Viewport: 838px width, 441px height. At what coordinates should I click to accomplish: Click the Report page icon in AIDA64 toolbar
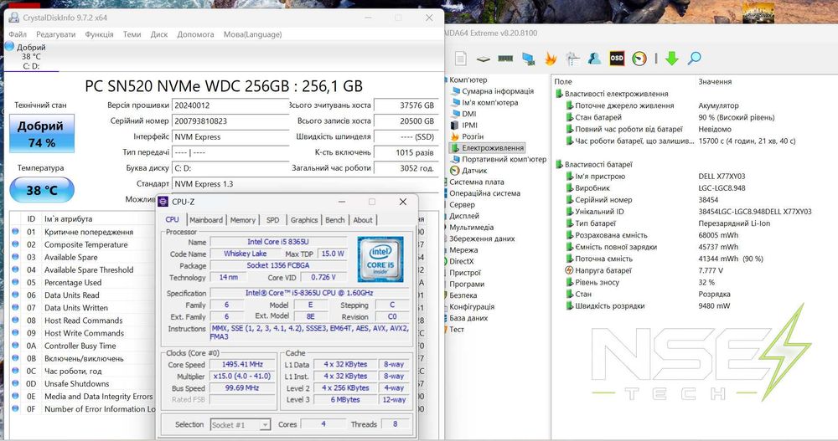(x=461, y=59)
